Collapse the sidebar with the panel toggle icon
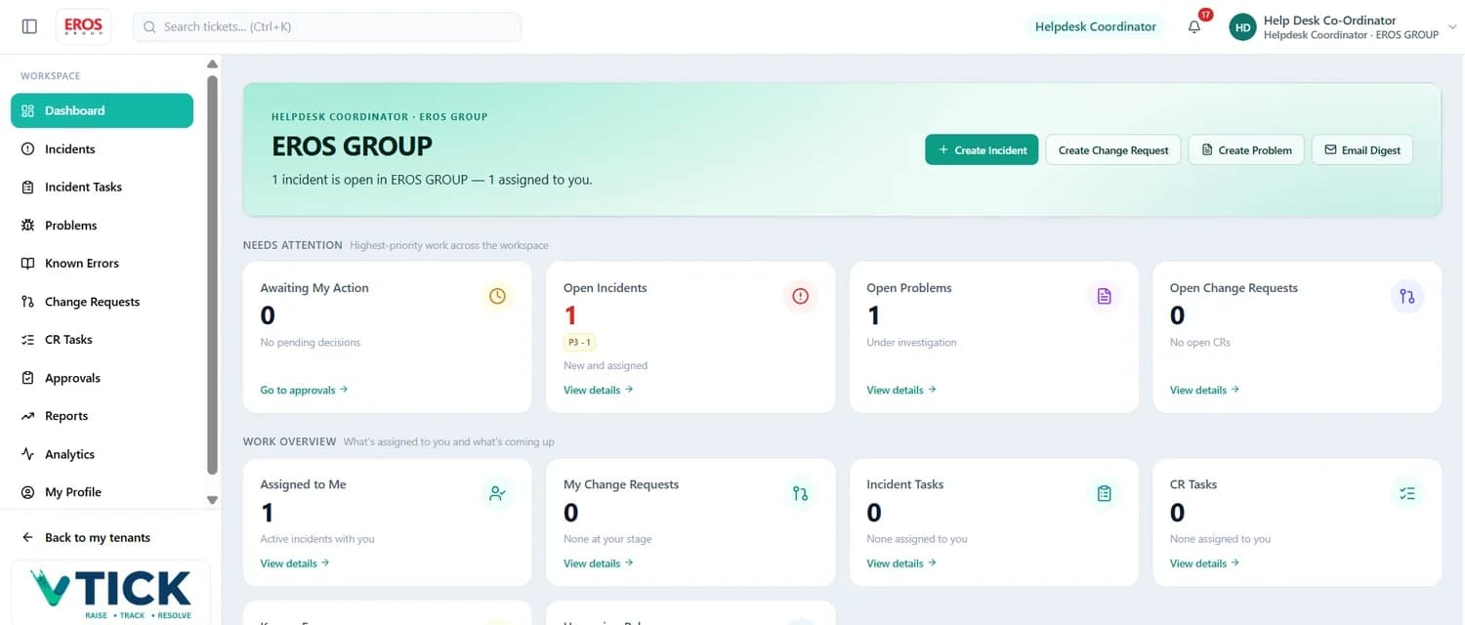 pyautogui.click(x=29, y=26)
